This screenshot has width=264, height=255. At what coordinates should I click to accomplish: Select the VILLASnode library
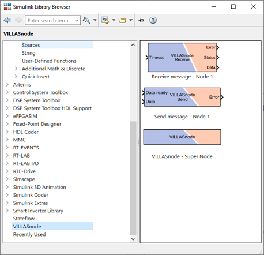click(x=27, y=227)
